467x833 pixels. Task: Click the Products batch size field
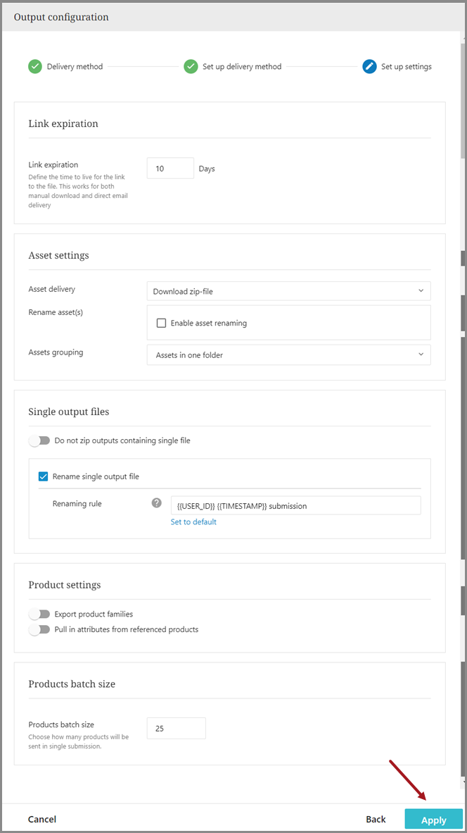(x=176, y=729)
